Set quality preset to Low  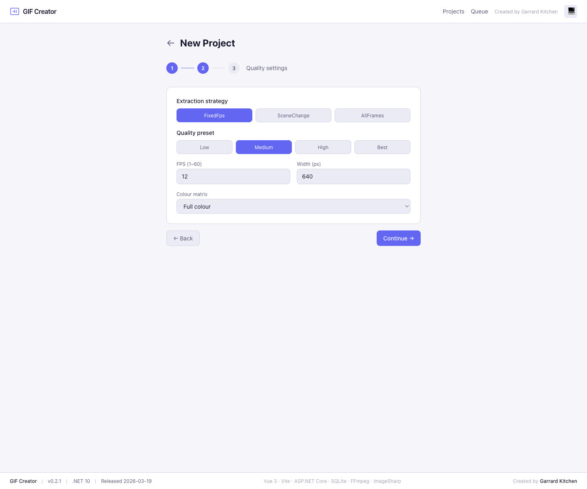pyautogui.click(x=205, y=147)
